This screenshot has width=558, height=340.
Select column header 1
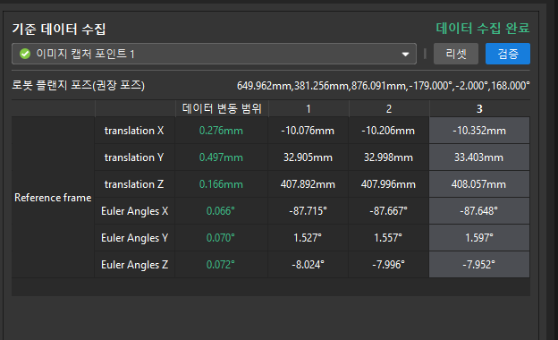click(309, 108)
